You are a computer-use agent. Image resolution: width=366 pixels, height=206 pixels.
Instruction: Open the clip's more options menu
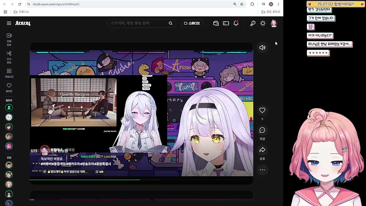262,170
